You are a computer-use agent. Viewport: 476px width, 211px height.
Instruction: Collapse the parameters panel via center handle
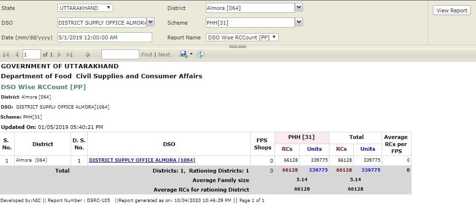238,46
